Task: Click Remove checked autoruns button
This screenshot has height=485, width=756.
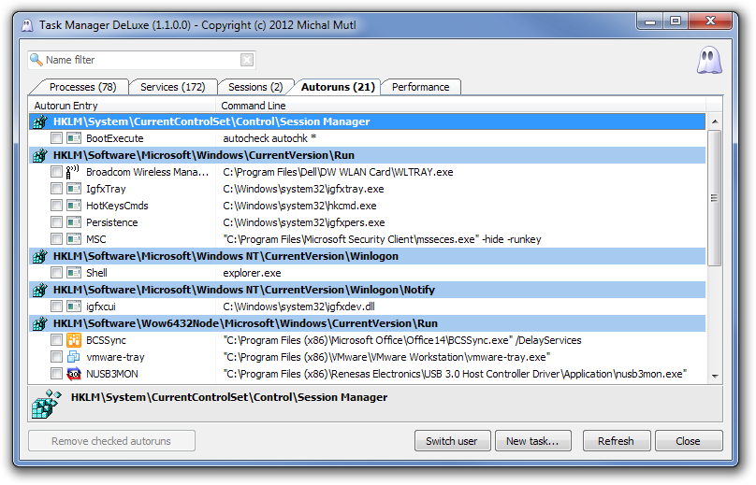Action: (111, 441)
